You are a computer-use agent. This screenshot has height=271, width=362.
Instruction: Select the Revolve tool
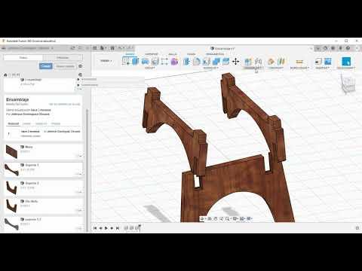pyautogui.click(x=145, y=61)
